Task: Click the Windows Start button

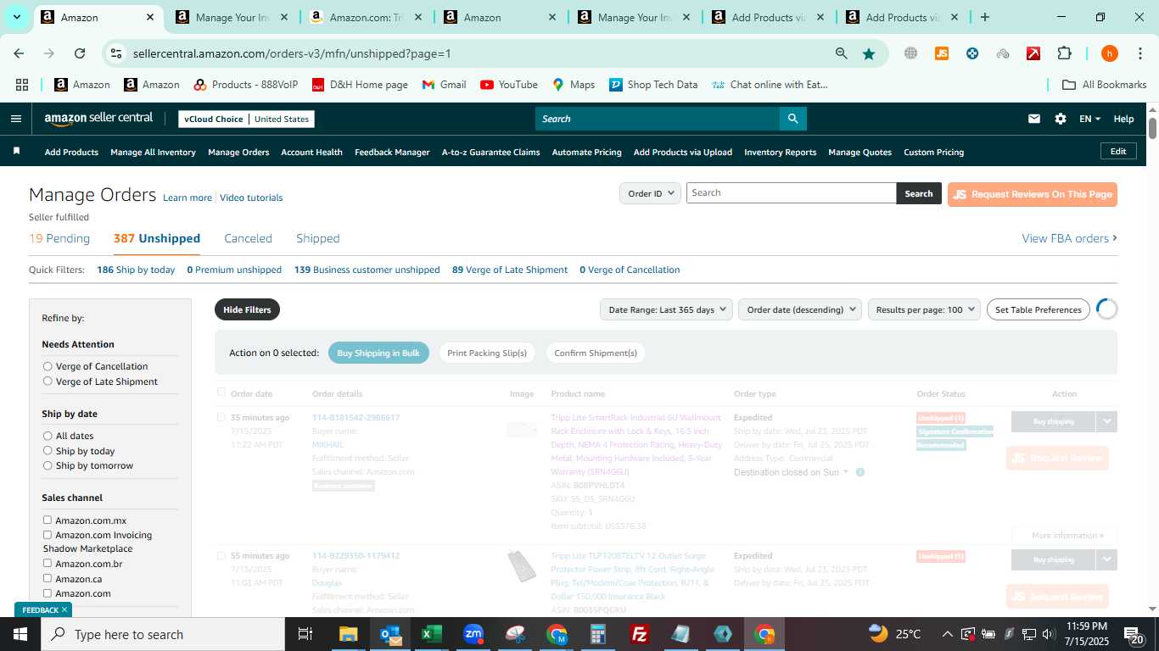Action: coord(20,634)
